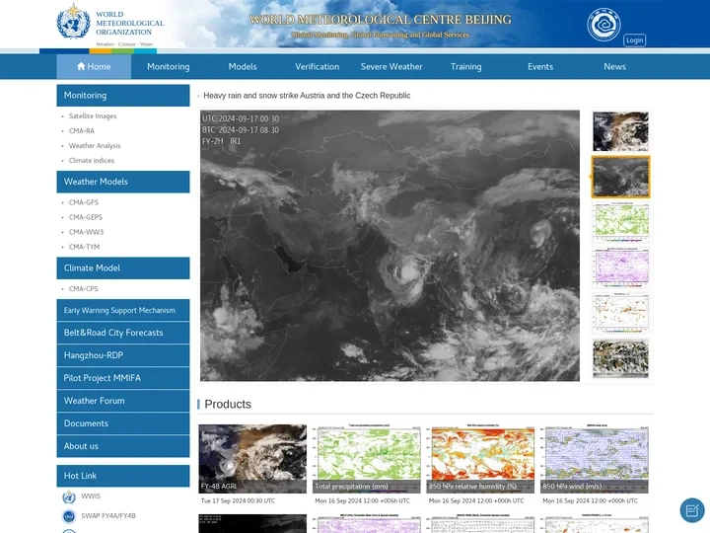Click the Hot Link header
This screenshot has height=533, width=710.
123,476
